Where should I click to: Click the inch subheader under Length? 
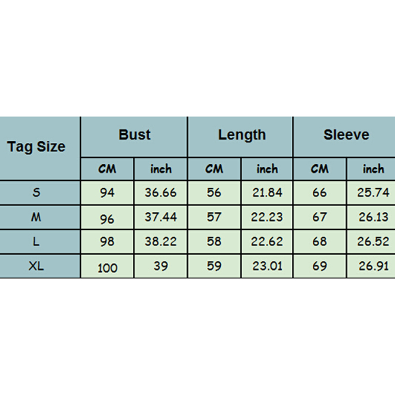click(x=267, y=169)
